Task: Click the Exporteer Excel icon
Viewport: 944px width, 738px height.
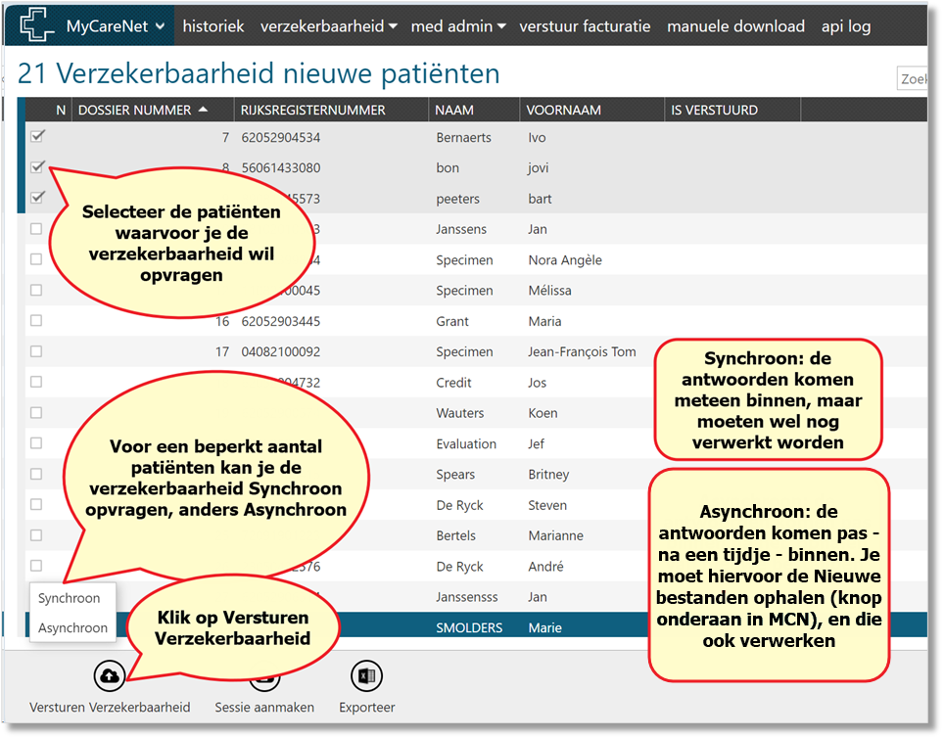Action: tap(366, 676)
